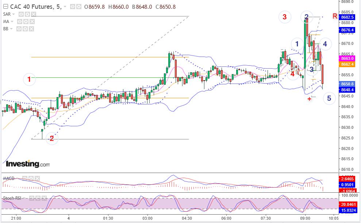The height and width of the screenshot is (223, 361).
Task: Remove the SAR indicator with its X
Action: (33, 14)
